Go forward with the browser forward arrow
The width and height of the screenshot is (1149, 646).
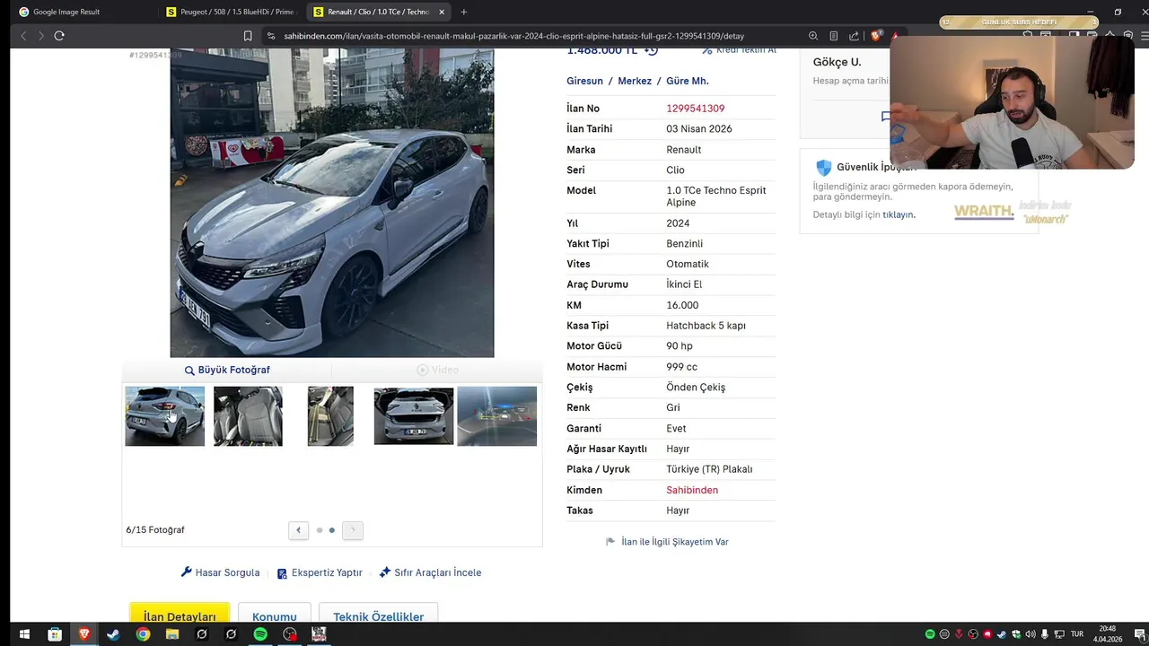click(39, 36)
